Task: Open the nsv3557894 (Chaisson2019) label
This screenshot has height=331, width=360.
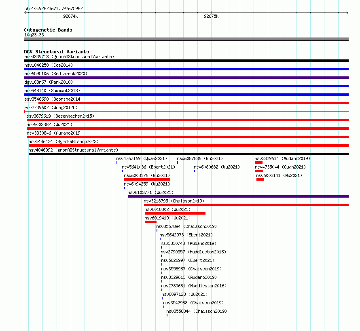Action: pos(186,226)
